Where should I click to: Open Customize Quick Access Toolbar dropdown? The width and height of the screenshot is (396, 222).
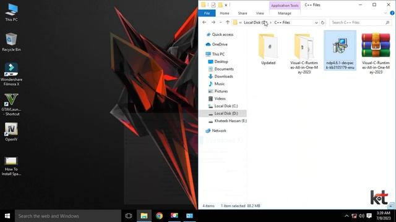pos(226,5)
